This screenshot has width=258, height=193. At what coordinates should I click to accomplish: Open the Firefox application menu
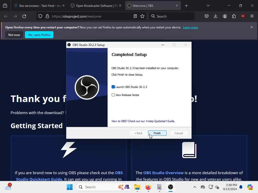point(252,16)
